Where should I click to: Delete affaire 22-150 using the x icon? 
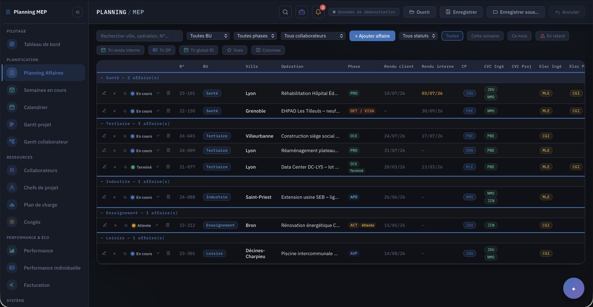click(114, 111)
